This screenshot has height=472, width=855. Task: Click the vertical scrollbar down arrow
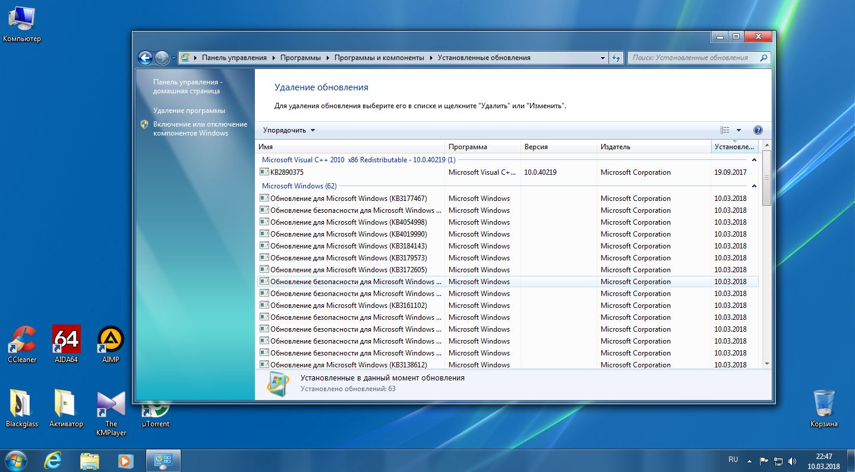click(x=766, y=363)
